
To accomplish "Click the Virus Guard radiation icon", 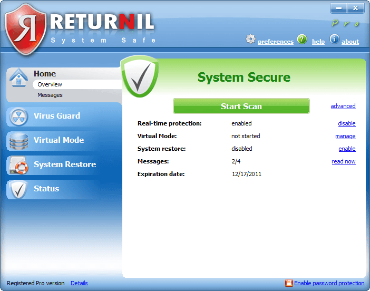I will pos(18,117).
